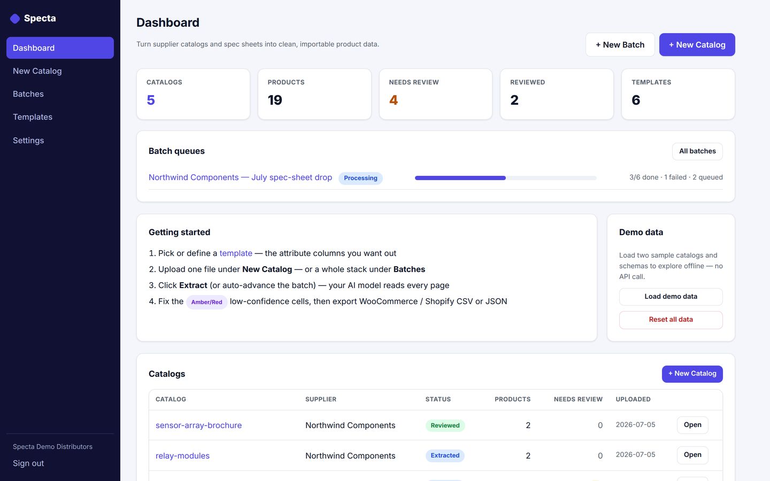Click the STATUS column header
770x481 pixels.
(x=438, y=399)
